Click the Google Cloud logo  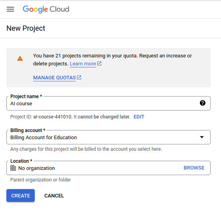[x=46, y=9]
